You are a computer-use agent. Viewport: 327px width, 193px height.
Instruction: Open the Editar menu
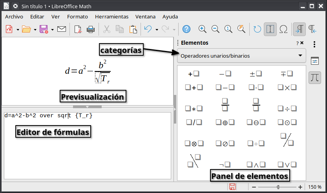(x=37, y=17)
